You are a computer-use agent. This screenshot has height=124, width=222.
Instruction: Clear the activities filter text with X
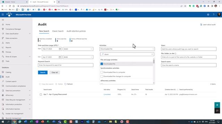(x=152, y=54)
